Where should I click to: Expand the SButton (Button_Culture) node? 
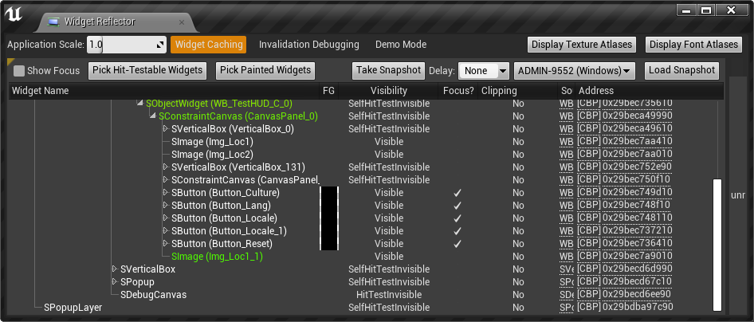pyautogui.click(x=166, y=192)
